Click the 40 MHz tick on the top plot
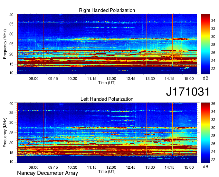Screen dimensions: 219x177 tap(11, 15)
